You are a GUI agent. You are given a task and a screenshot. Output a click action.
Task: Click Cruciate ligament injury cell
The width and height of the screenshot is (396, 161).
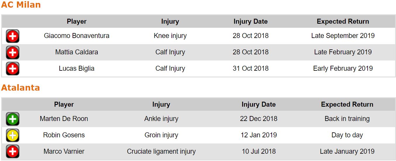pos(161,151)
